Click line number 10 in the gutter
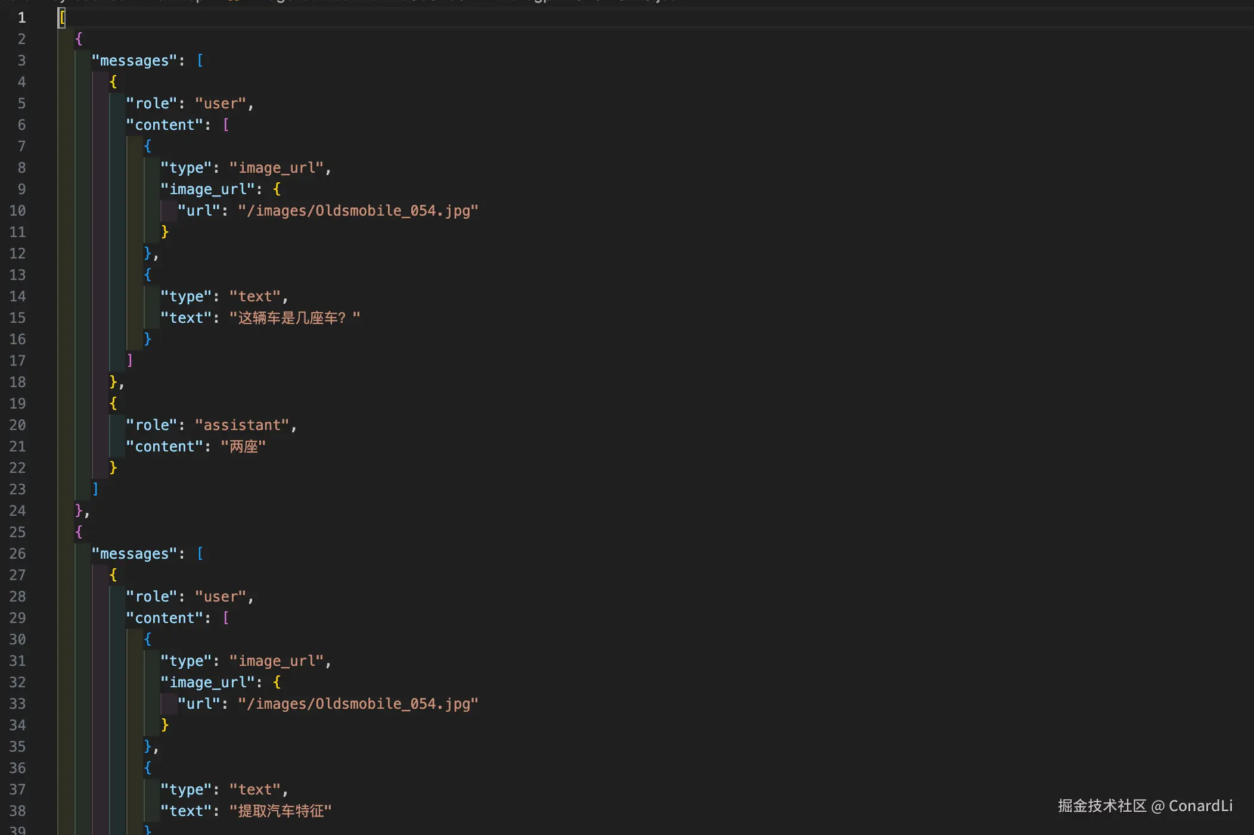Viewport: 1254px width, 835px height. pyautogui.click(x=18, y=211)
